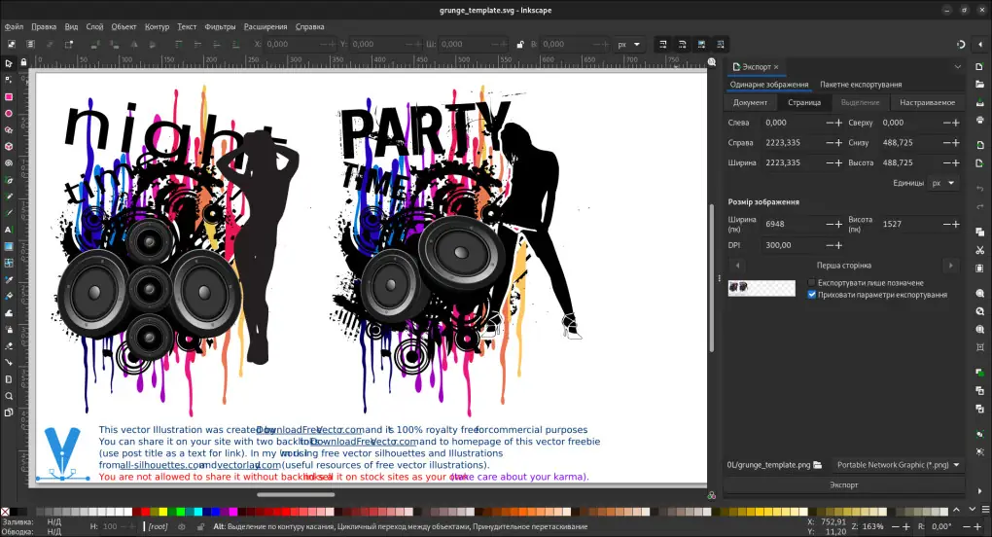Select the Pages tool
This screenshot has height=537, width=992.
tap(9, 412)
